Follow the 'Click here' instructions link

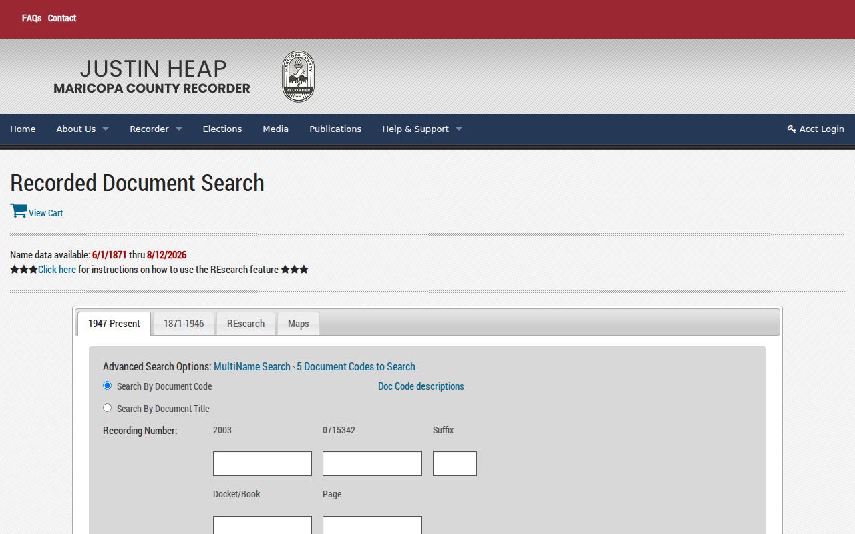click(x=57, y=270)
